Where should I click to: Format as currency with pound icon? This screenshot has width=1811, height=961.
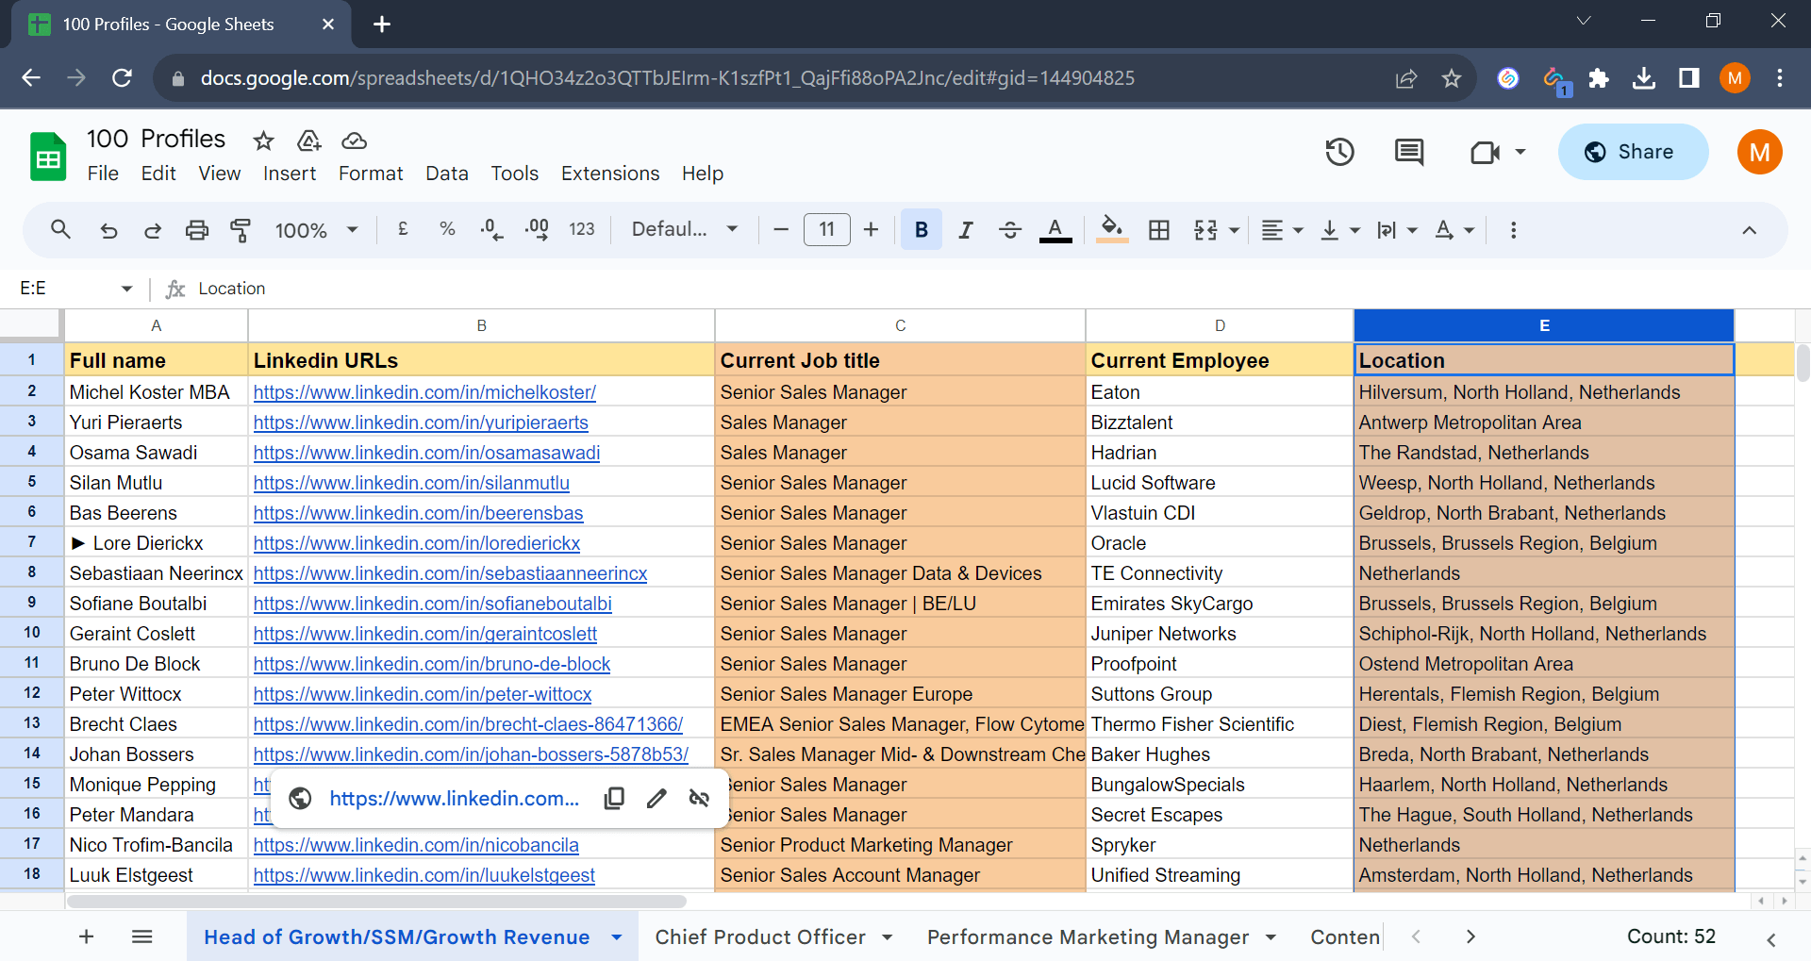(403, 229)
